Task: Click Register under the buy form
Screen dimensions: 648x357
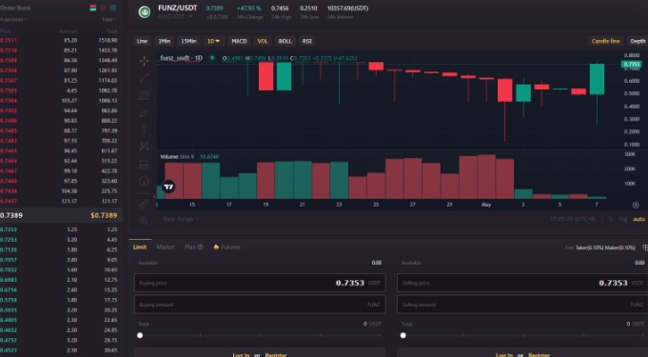Action: (276, 354)
